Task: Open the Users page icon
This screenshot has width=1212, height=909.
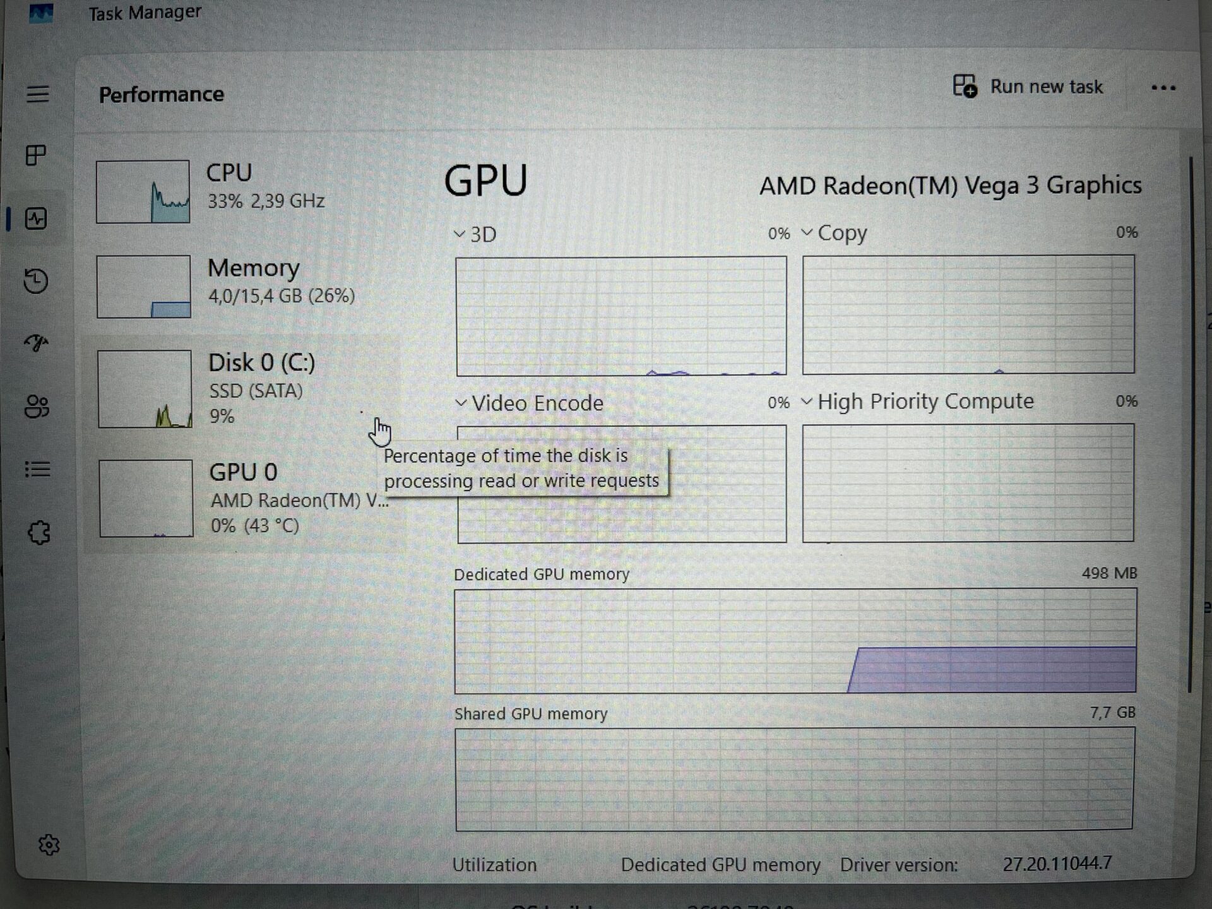Action: point(37,407)
